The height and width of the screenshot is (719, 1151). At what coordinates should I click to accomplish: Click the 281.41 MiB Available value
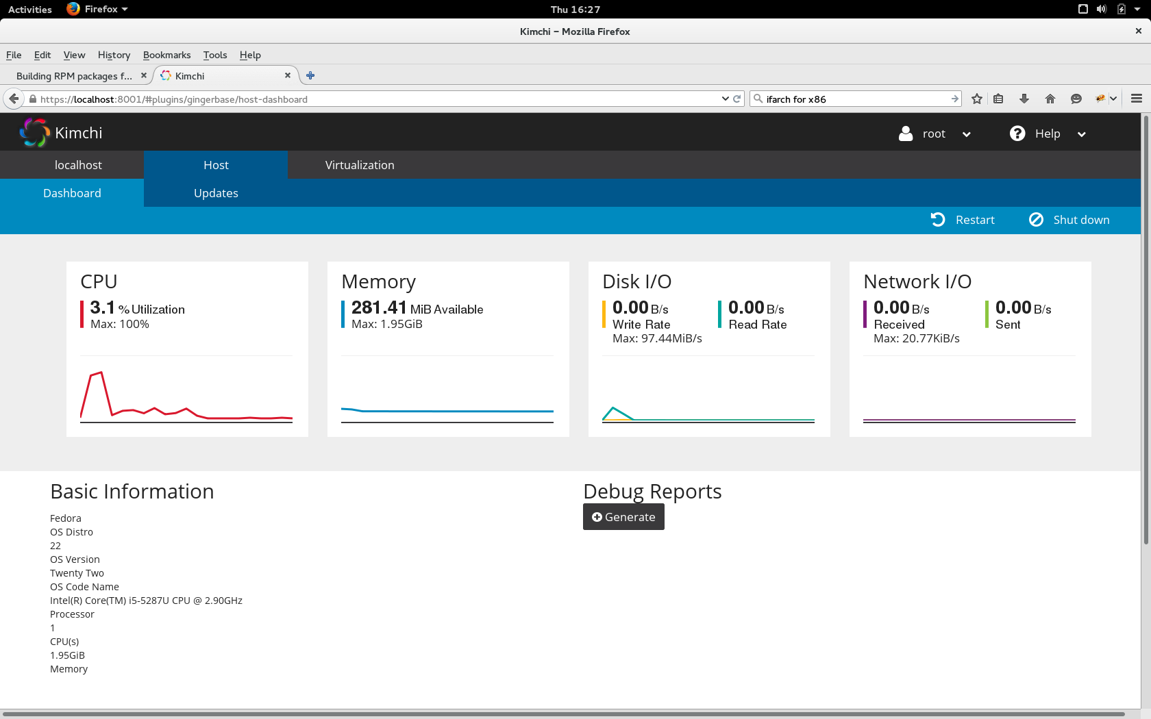(417, 308)
